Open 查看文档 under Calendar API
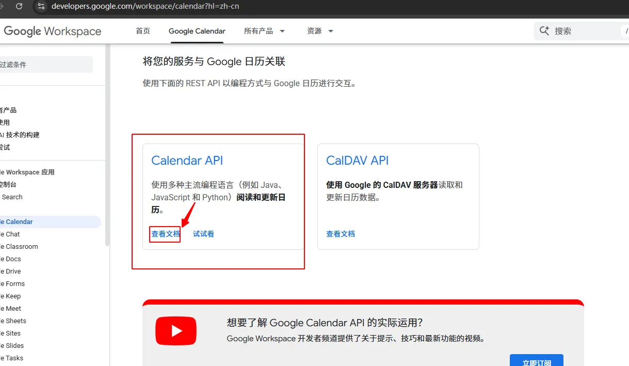Viewport: 629px width, 366px height. click(166, 234)
